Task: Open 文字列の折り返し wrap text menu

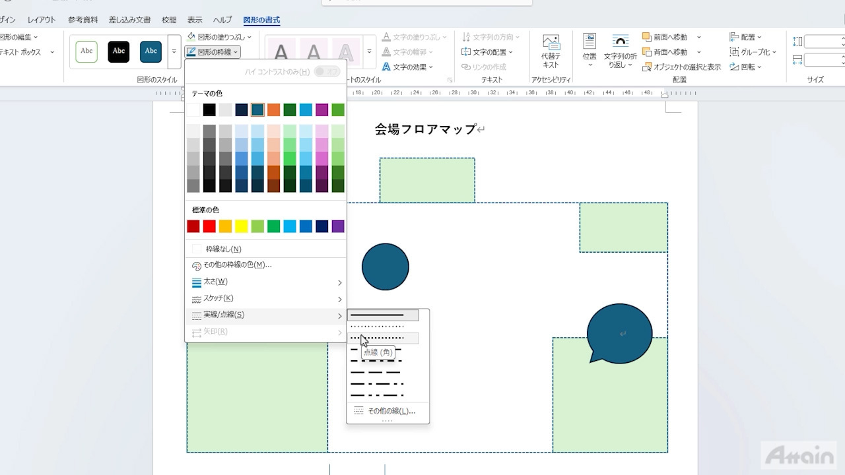Action: pos(620,51)
